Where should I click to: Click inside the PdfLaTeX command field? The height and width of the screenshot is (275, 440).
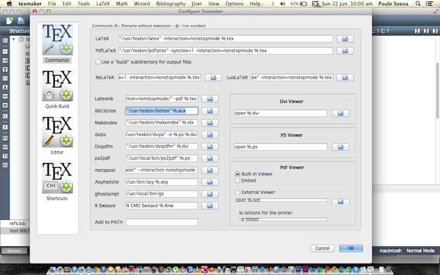[226, 51]
